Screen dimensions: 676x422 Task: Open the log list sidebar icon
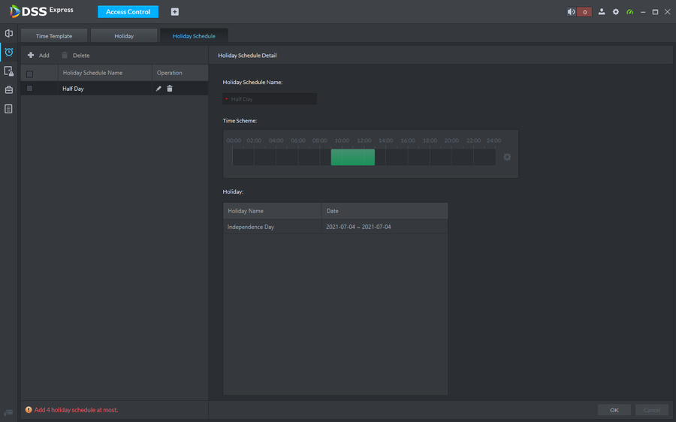8,109
